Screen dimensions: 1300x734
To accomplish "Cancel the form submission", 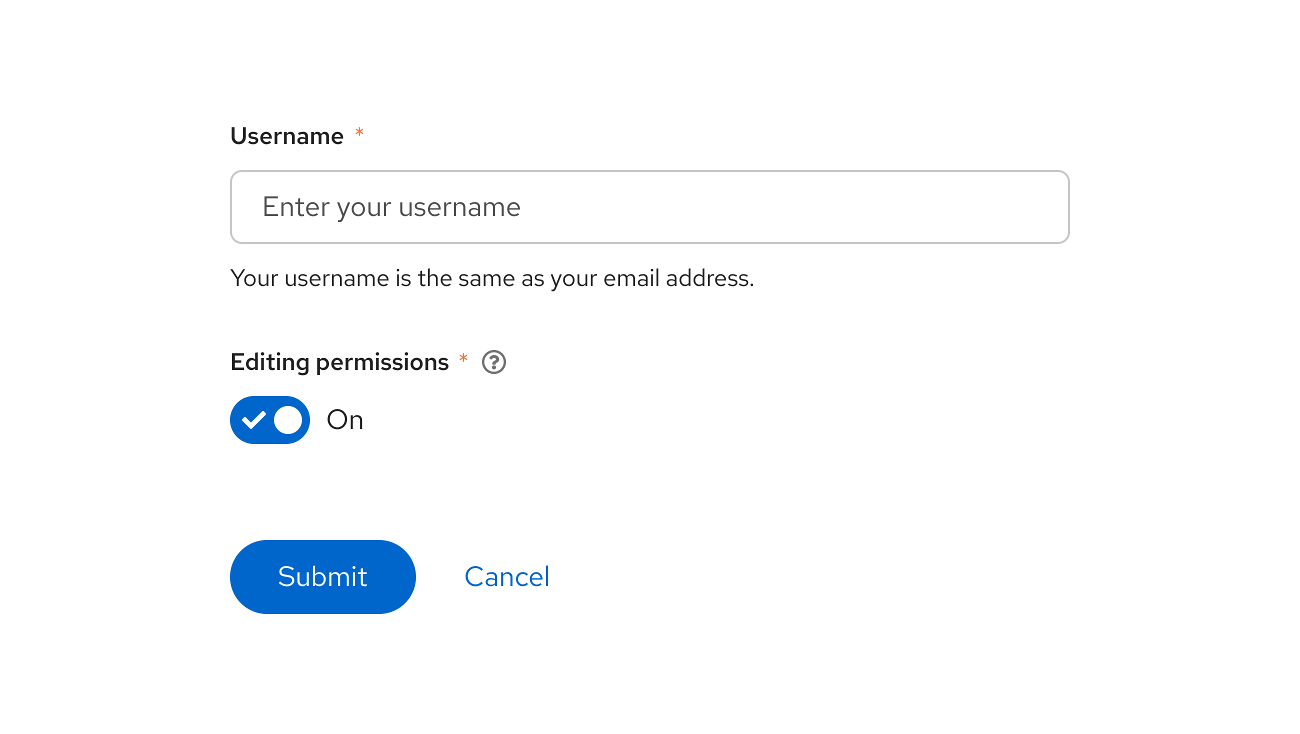I will point(507,576).
